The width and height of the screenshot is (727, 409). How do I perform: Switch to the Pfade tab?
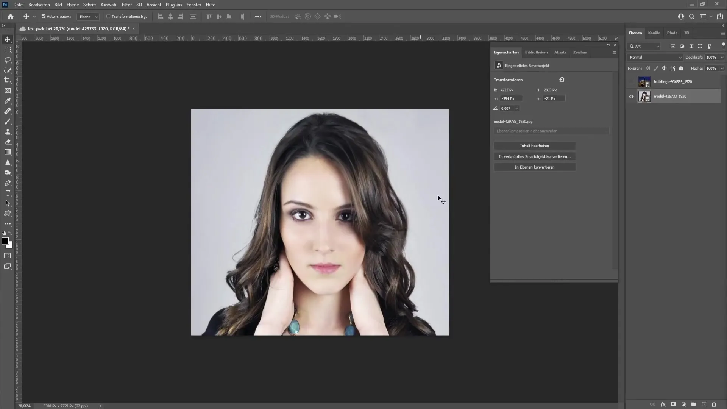[672, 33]
